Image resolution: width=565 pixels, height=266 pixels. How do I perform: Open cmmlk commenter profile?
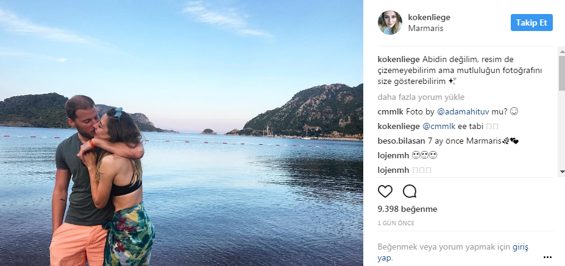[391, 112]
